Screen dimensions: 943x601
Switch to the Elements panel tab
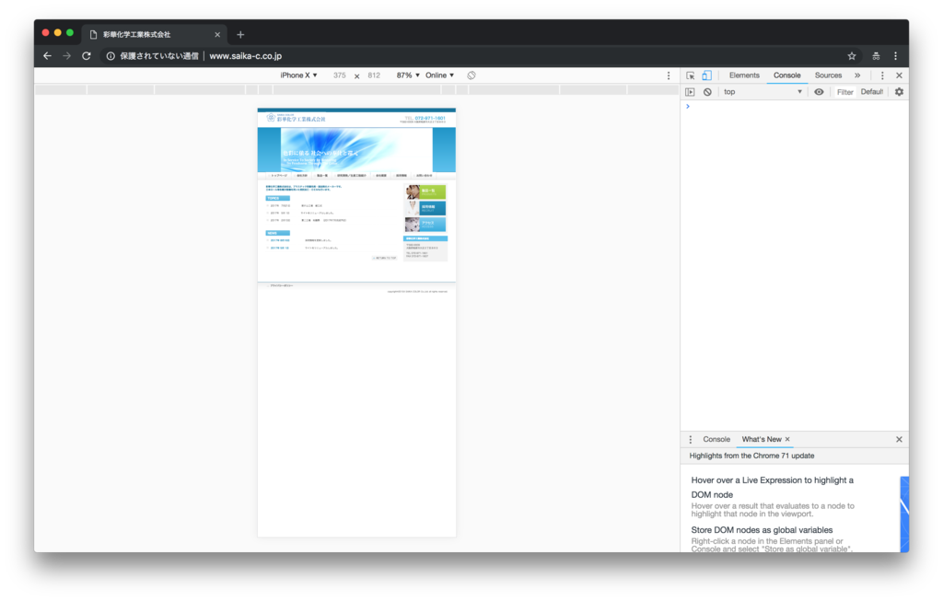[744, 75]
